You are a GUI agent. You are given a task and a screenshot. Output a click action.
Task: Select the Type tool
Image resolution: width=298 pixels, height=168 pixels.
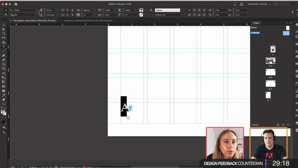point(4,47)
